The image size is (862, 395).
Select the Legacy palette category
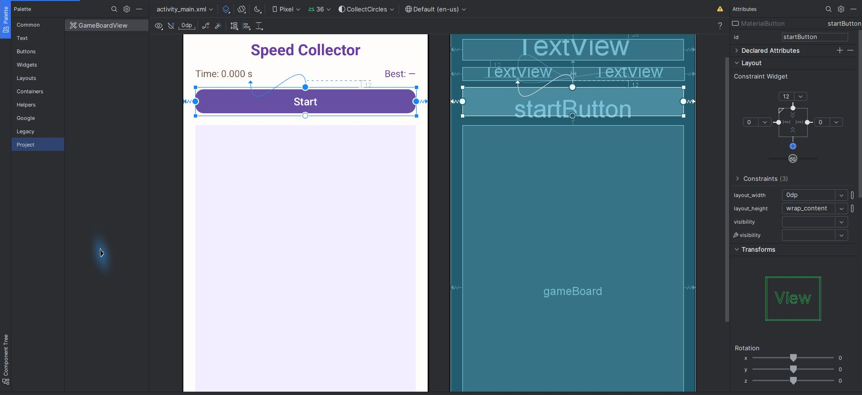tap(38, 131)
